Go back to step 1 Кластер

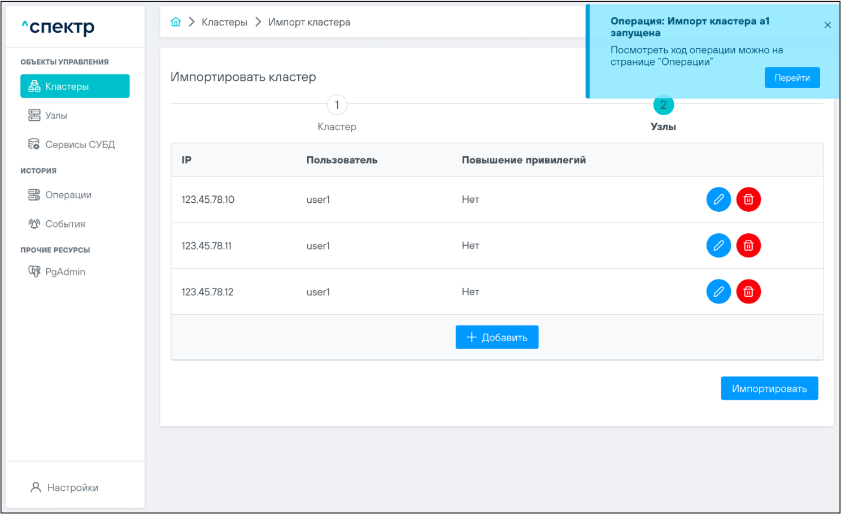point(337,105)
